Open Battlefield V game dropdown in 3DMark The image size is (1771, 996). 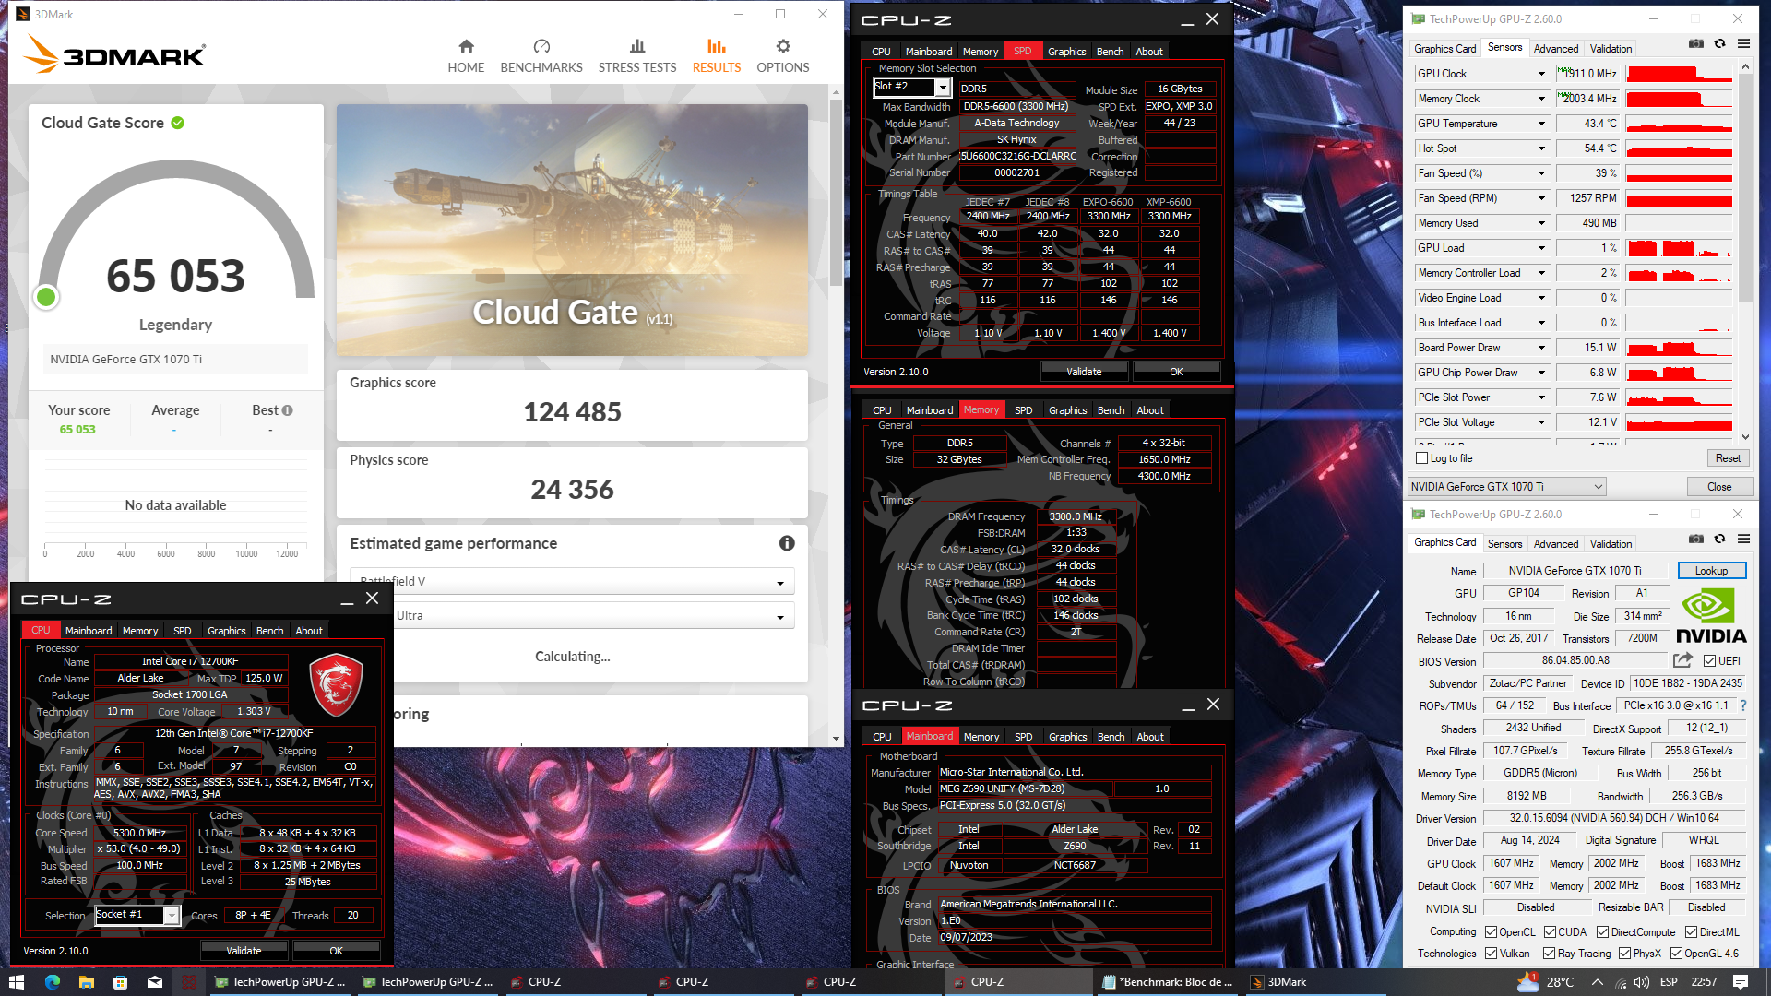tap(572, 581)
